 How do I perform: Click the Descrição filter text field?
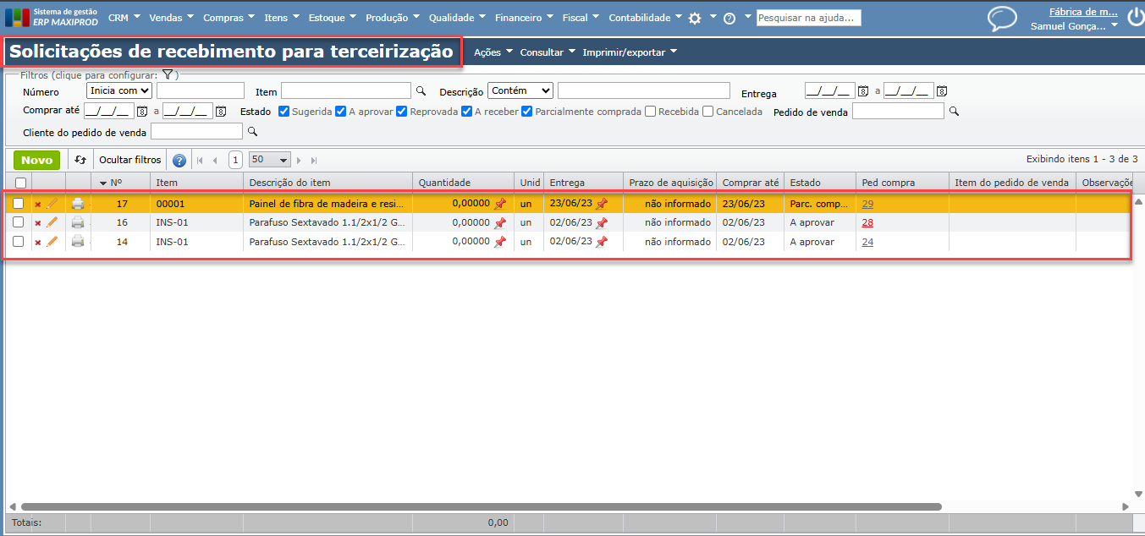(643, 90)
